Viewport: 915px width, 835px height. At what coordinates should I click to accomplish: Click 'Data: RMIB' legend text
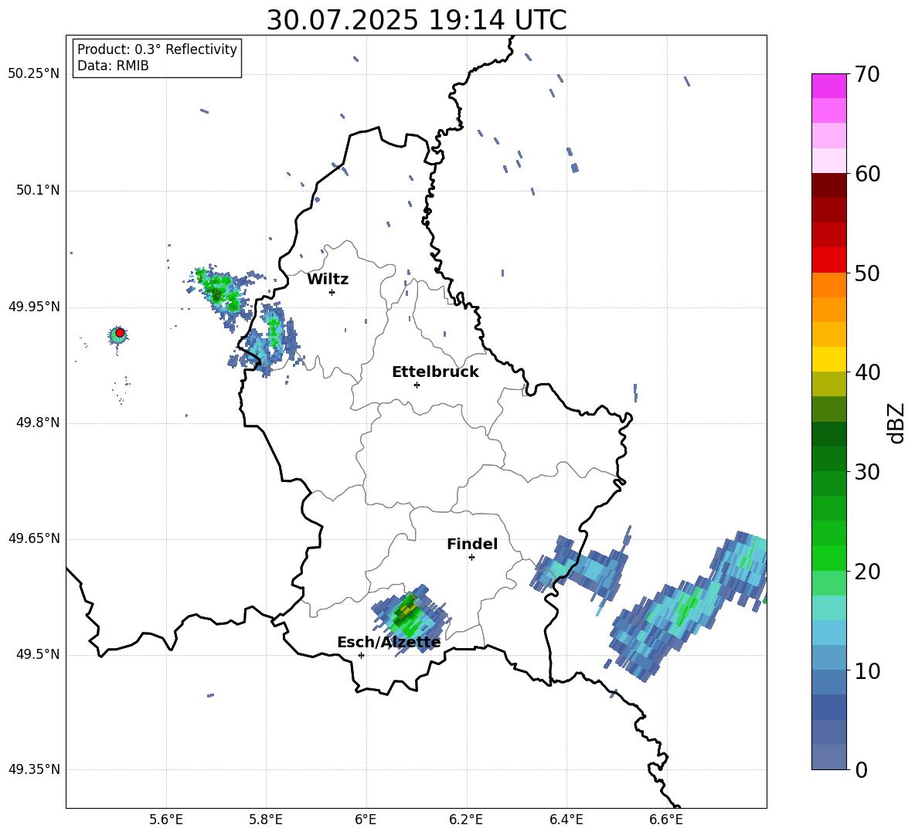[113, 66]
